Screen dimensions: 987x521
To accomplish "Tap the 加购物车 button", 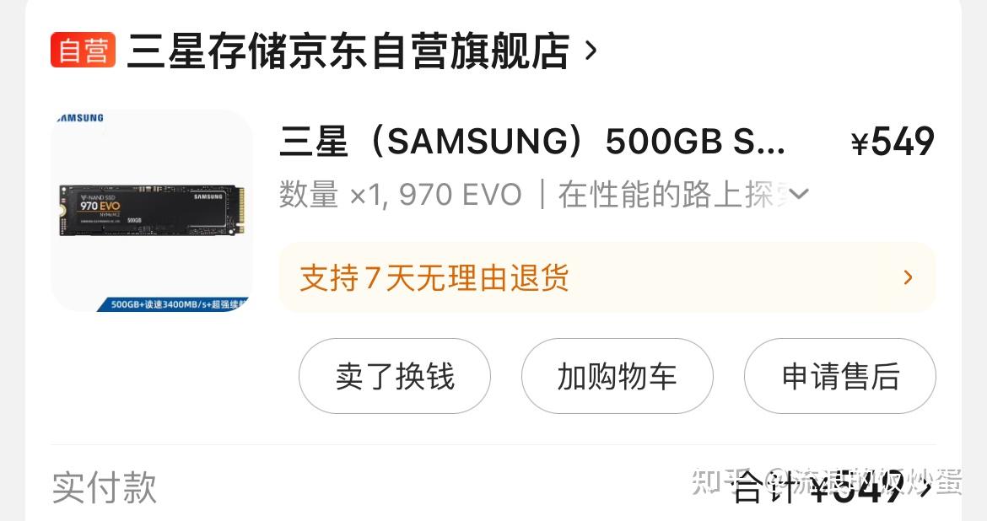I will coord(617,376).
